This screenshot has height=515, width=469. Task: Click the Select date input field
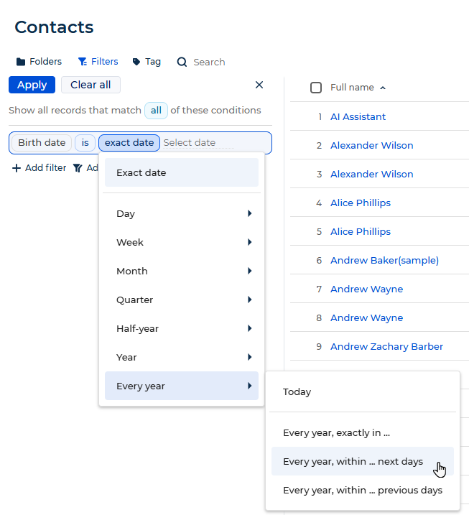(199, 143)
